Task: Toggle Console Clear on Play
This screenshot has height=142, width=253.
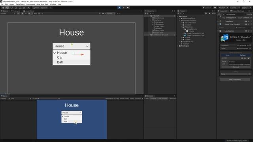Action: coord(162,98)
